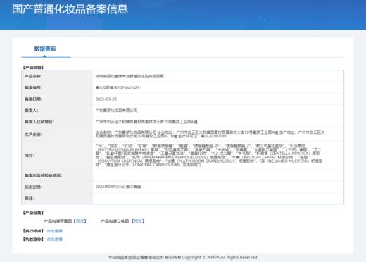Click the 产品包装平面图 label
The height and width of the screenshot is (262, 366).
pyautogui.click(x=58, y=221)
